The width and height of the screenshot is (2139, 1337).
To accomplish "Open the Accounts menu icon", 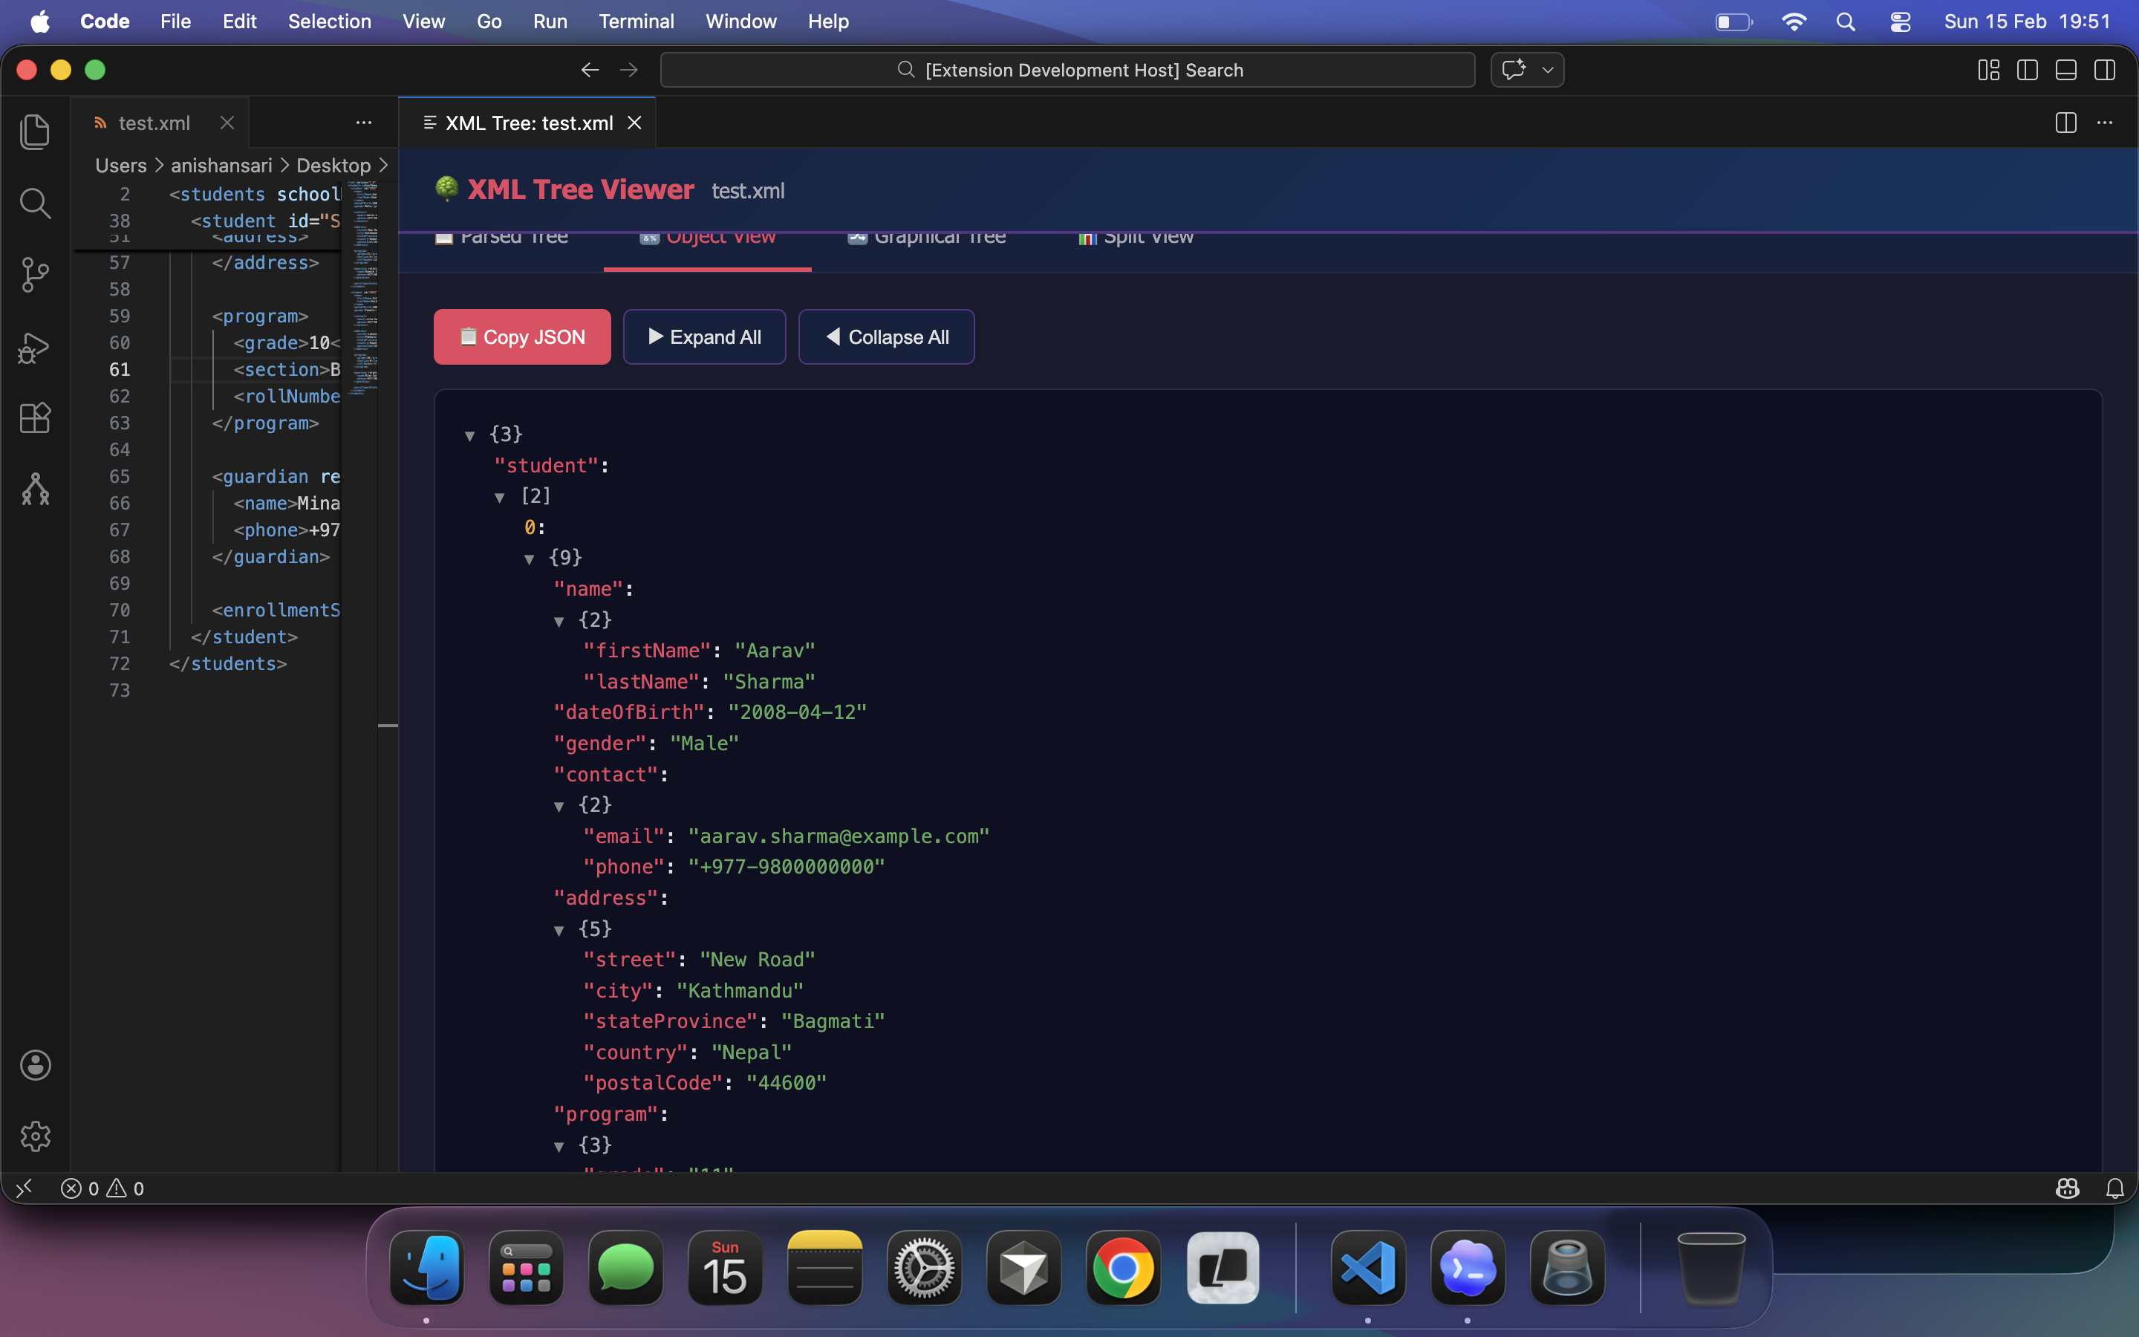I will (34, 1064).
